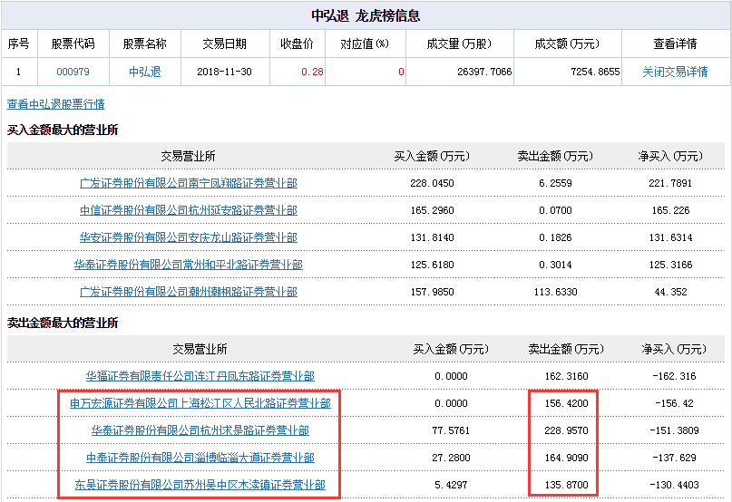Open 中信证券 杭州延安路 branch link
Screen dimensions: 732x502
coord(188,210)
